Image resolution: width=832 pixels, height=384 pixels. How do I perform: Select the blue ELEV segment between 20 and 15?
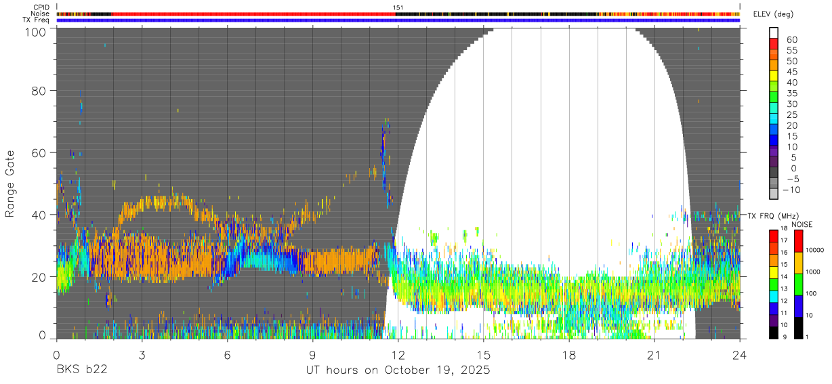(x=774, y=129)
